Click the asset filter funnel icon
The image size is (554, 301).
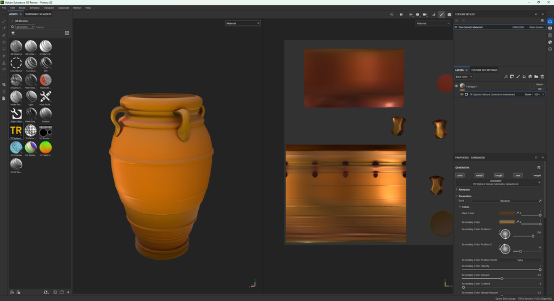[12, 33]
